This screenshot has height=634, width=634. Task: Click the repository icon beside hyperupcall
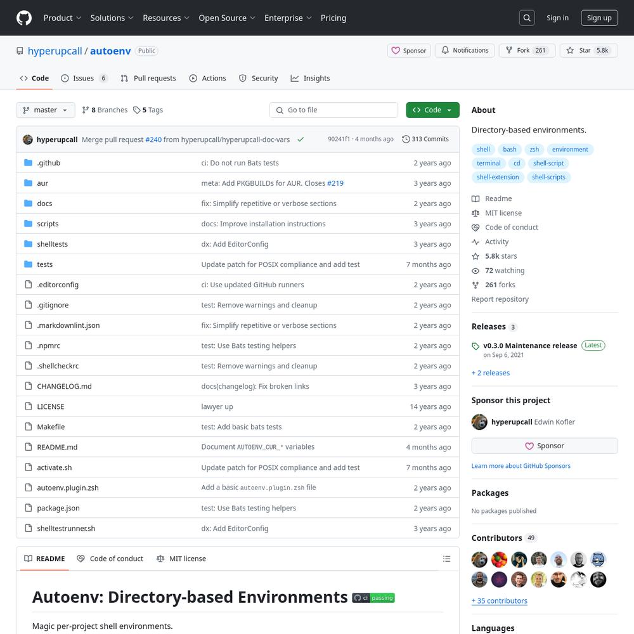click(x=20, y=51)
